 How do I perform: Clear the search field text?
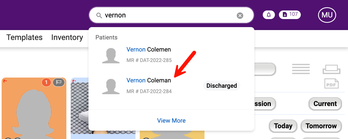click(x=240, y=16)
